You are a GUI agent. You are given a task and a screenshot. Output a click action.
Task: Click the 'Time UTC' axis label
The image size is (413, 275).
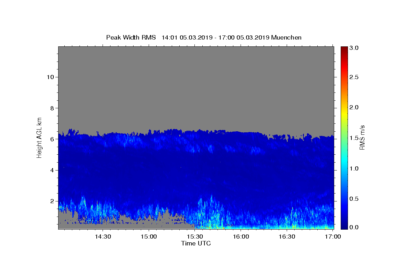196,243
